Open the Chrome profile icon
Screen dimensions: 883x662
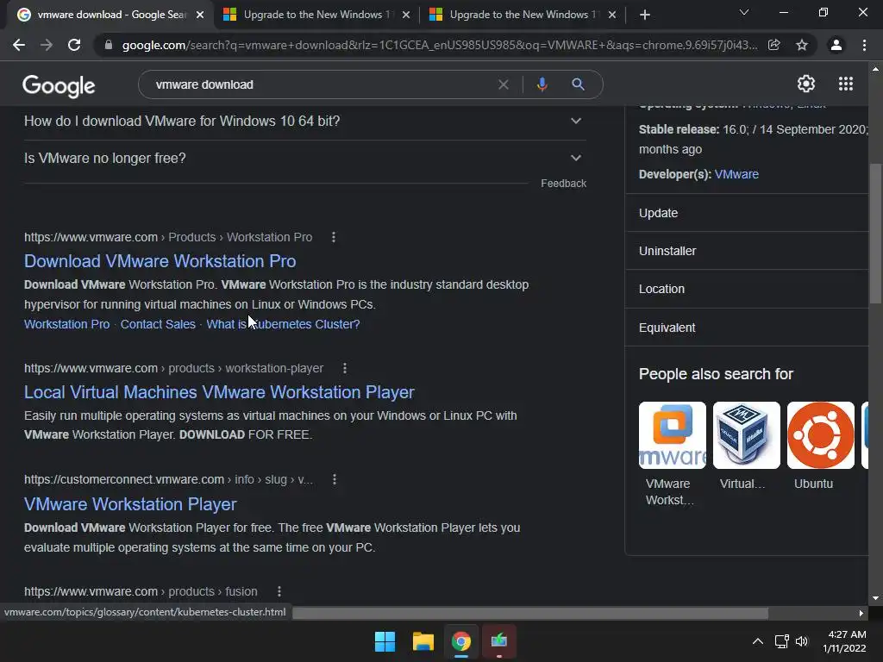836,45
